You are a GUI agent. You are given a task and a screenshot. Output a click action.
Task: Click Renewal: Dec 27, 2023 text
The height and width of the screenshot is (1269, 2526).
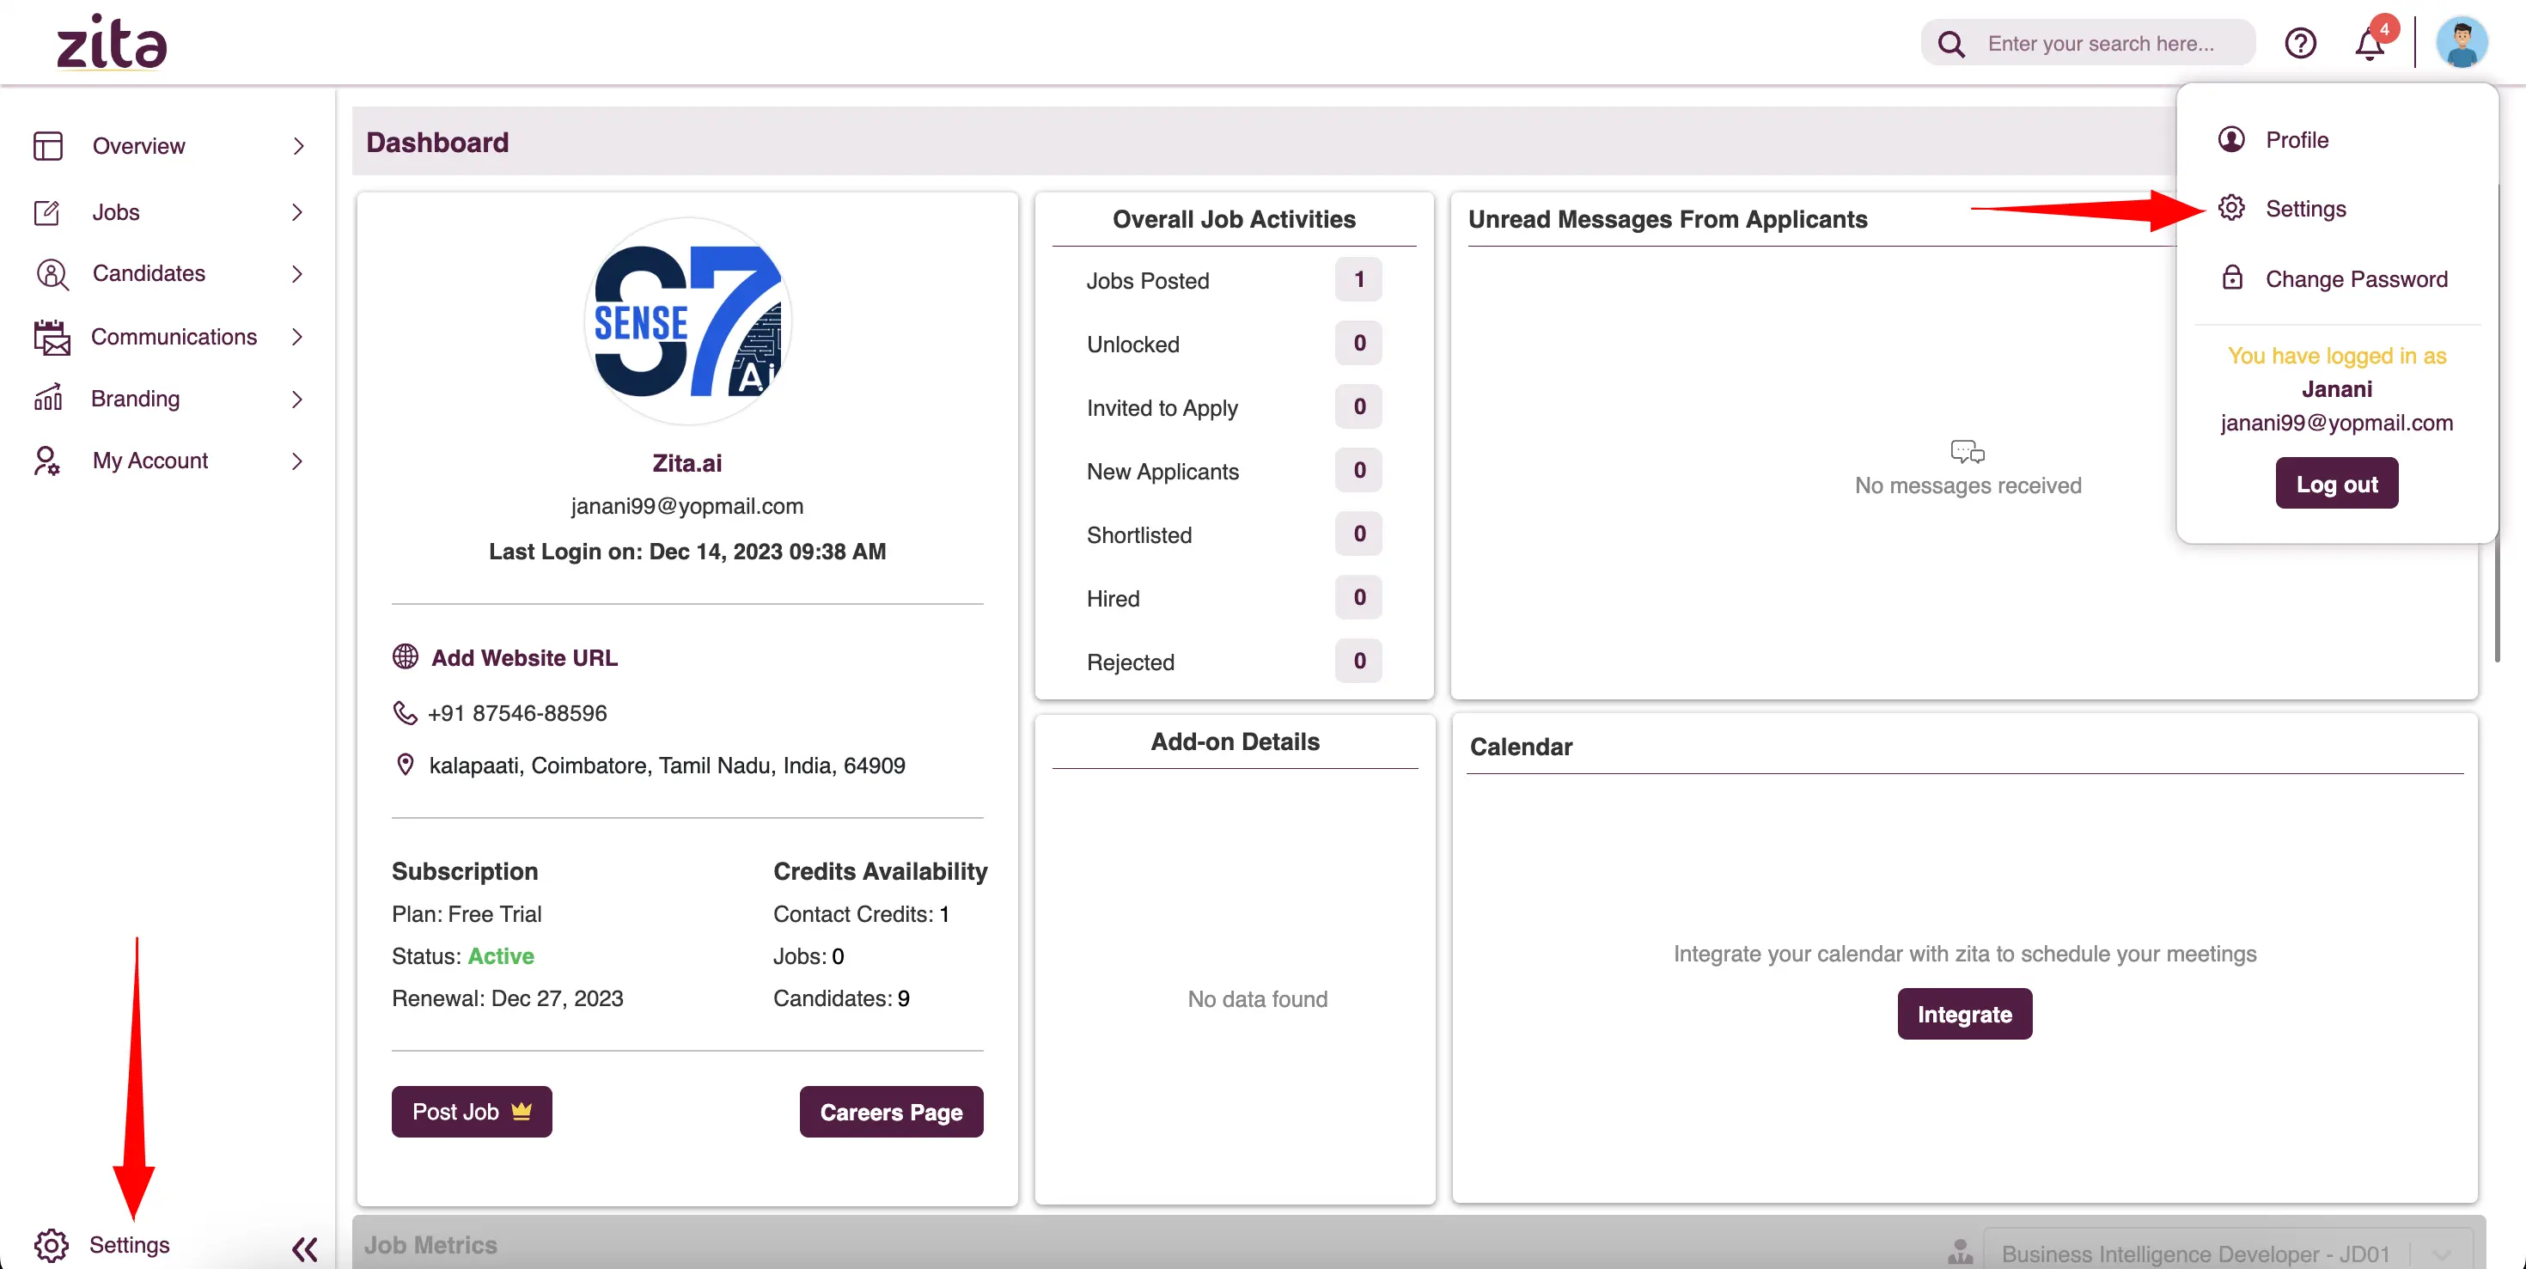pyautogui.click(x=507, y=998)
